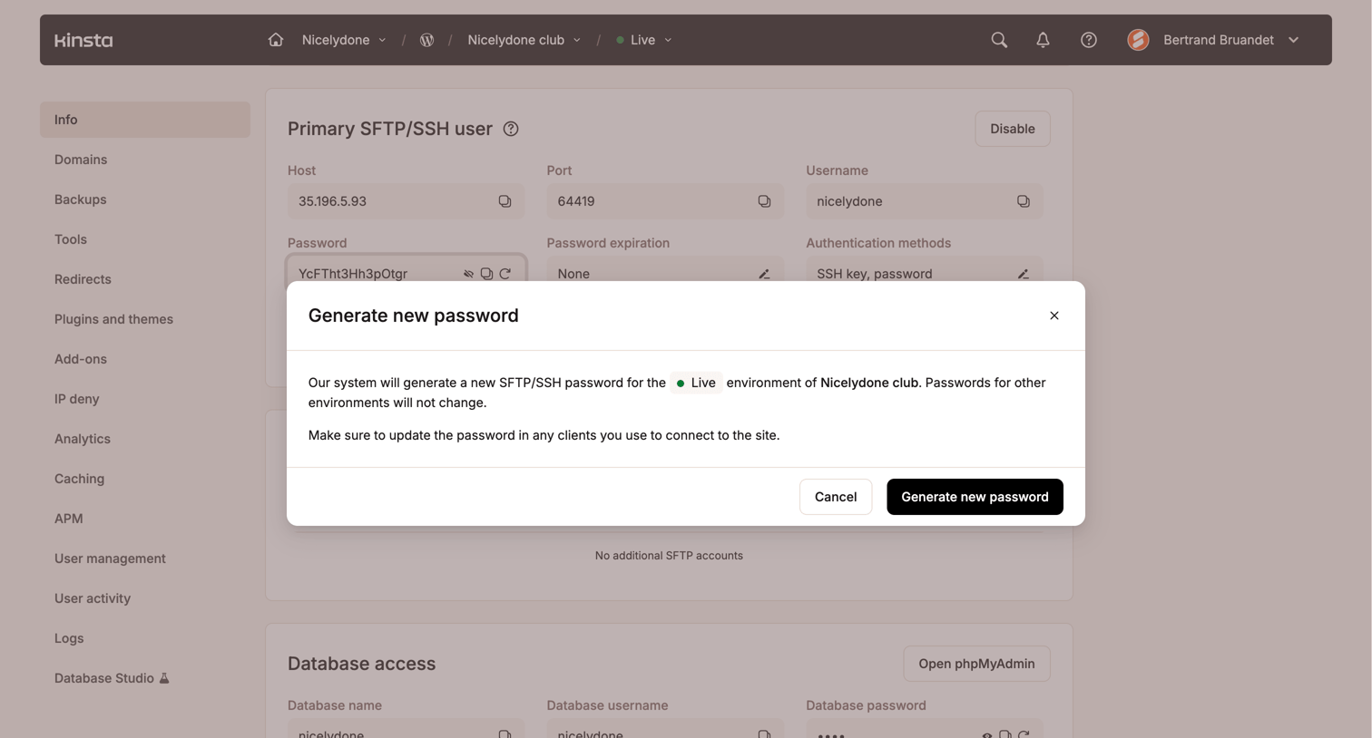Click the WordPress icon in breadcrumb
Viewport: 1372px width, 738px height.
pos(426,40)
